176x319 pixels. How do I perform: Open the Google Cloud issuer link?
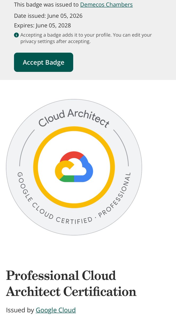56,310
